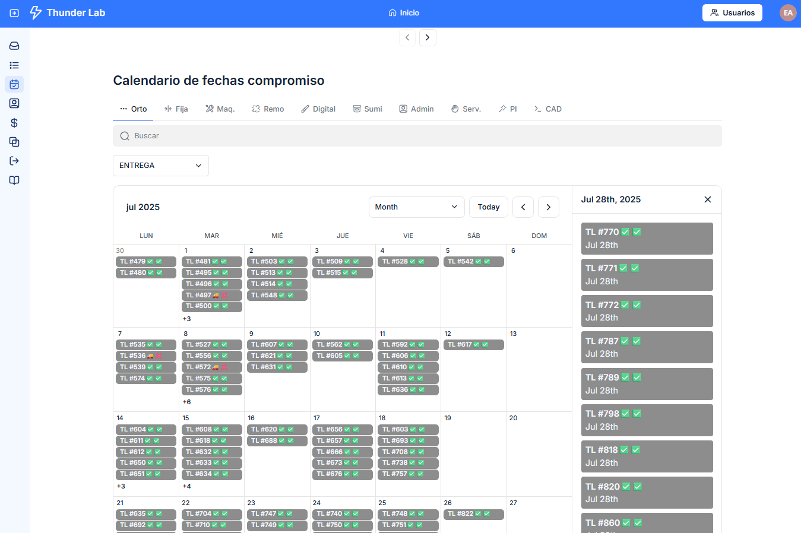Select the calendar check sidebar icon
The image size is (801, 533).
coord(14,84)
